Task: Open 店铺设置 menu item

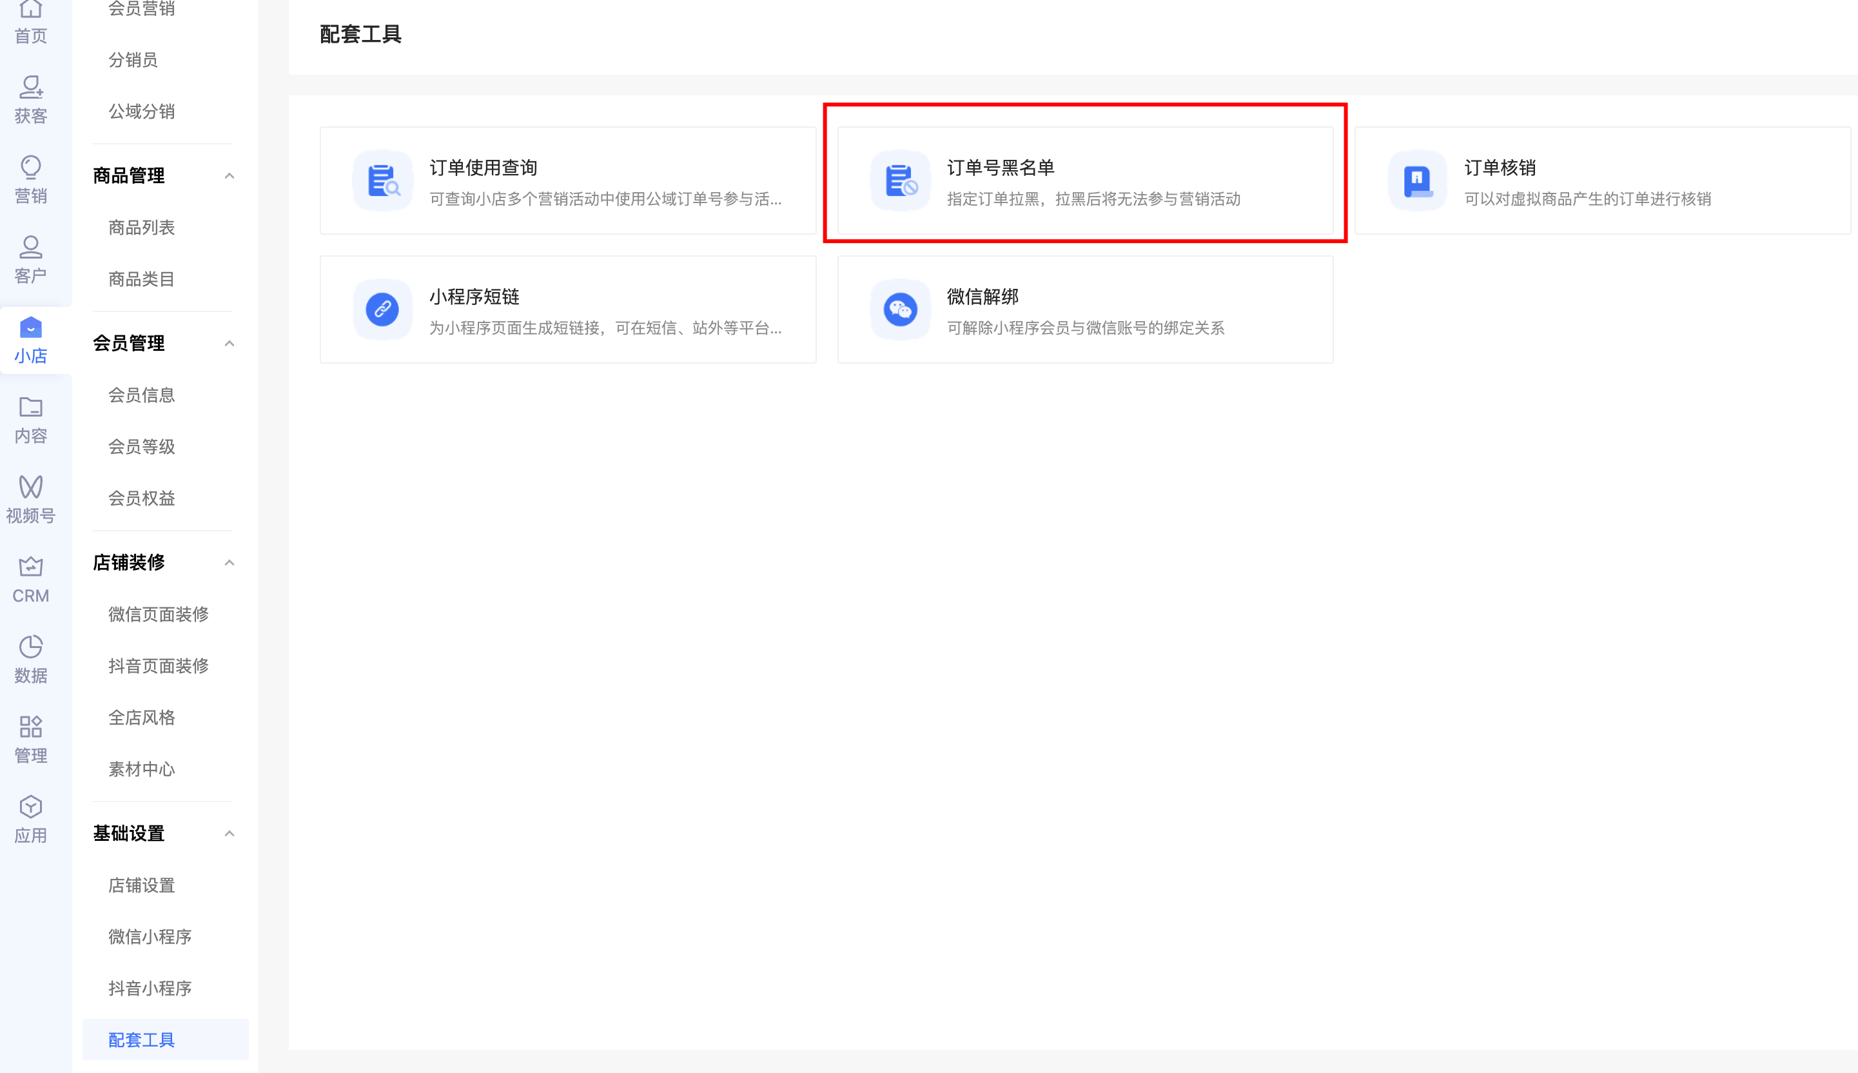Action: (x=141, y=885)
